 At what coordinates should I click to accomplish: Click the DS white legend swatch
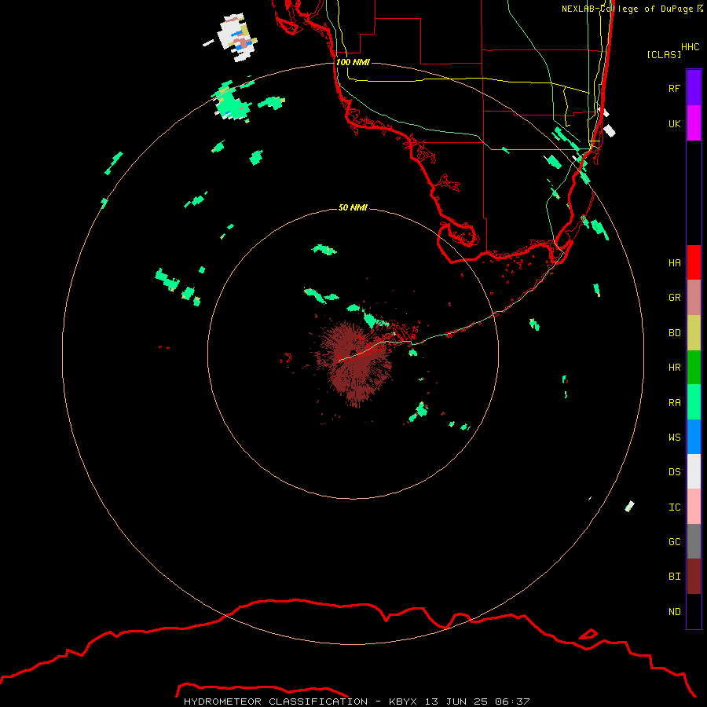[x=694, y=471]
